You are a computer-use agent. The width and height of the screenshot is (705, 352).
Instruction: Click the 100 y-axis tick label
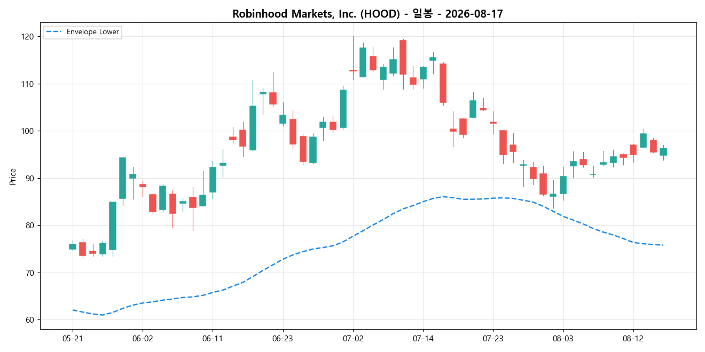28,131
